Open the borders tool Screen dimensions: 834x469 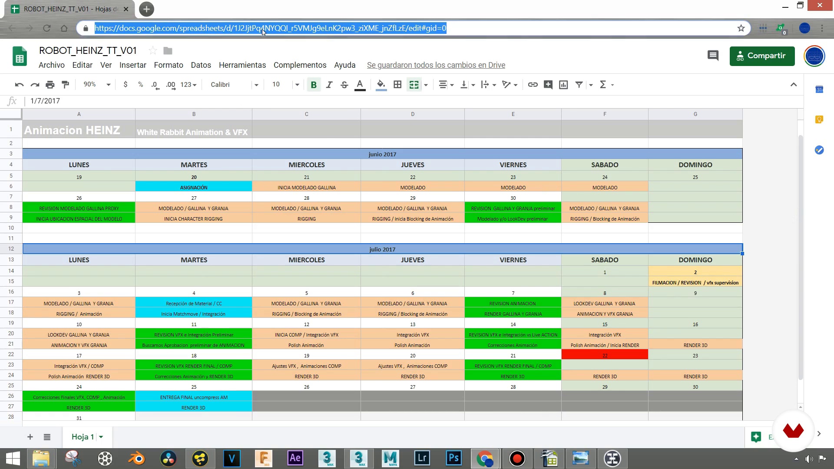click(x=397, y=85)
